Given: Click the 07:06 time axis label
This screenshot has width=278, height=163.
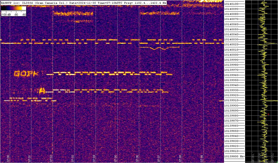Looking at the screenshot, I should point(137,158).
